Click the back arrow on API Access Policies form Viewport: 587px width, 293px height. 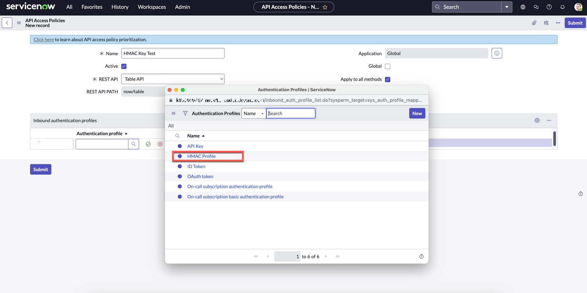point(7,23)
